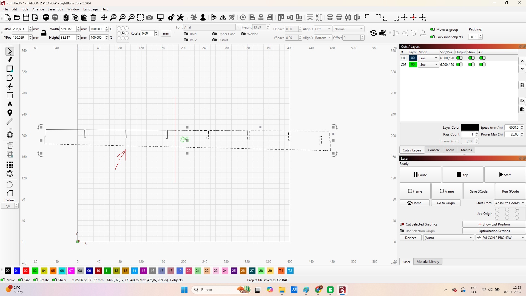Switch to the Console tab
Screen dimensions: 526x296
click(x=434, y=150)
